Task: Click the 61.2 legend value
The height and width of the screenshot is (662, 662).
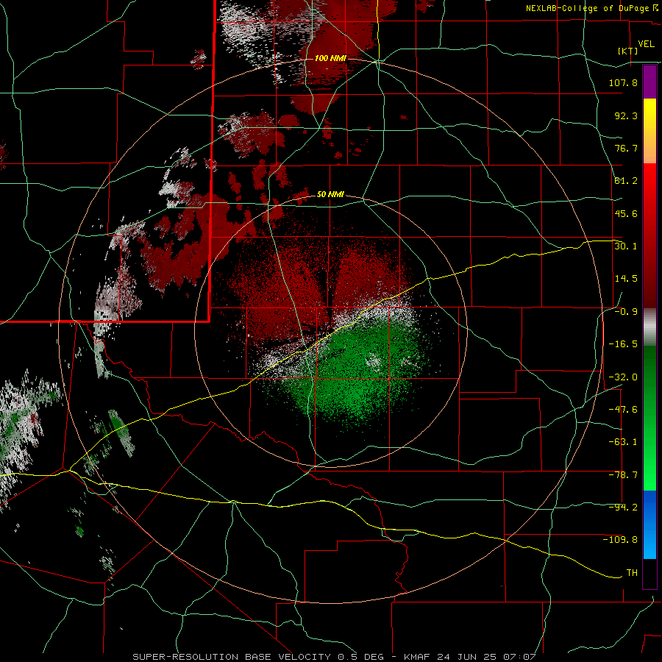Action: coord(626,181)
